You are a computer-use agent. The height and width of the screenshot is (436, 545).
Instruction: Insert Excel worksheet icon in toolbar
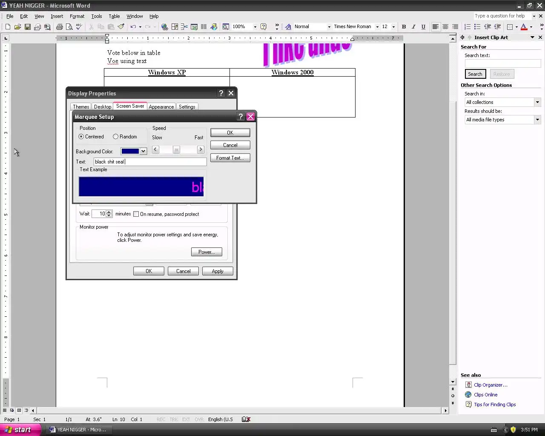pyautogui.click(x=194, y=26)
